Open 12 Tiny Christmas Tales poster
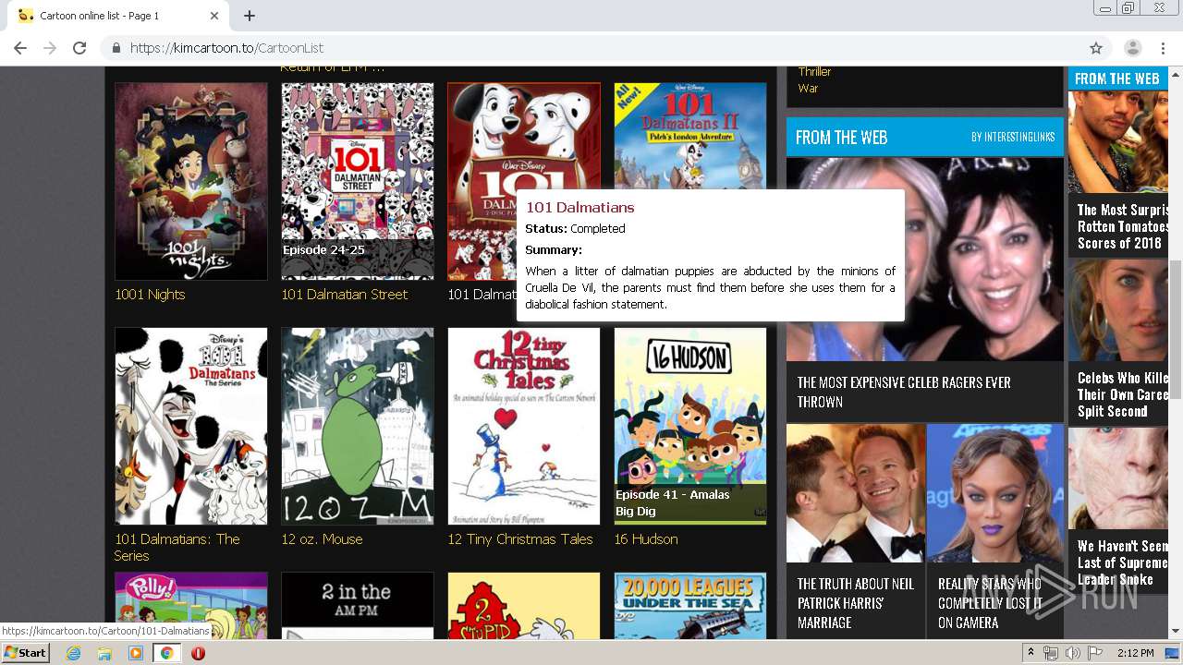 pos(524,426)
